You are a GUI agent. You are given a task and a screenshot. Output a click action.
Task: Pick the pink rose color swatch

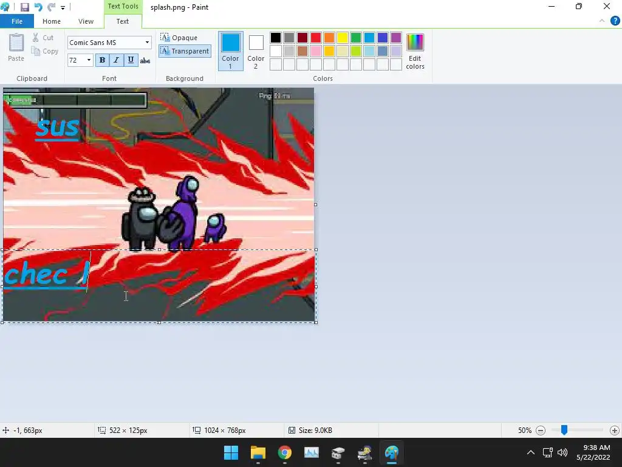316,51
